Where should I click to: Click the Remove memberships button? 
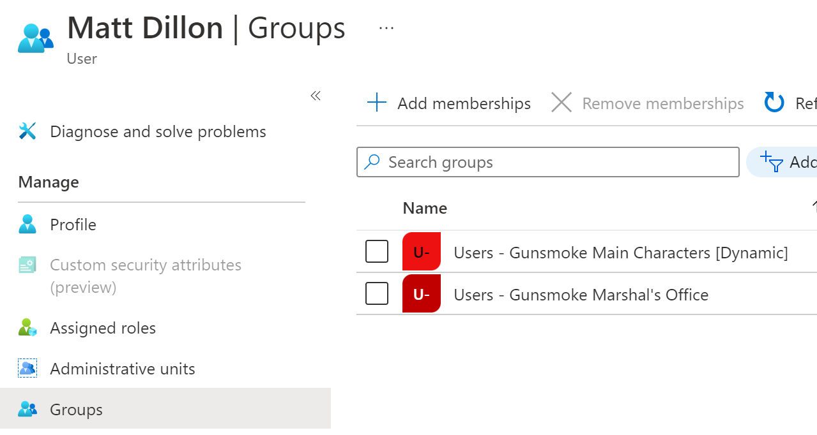tap(647, 103)
